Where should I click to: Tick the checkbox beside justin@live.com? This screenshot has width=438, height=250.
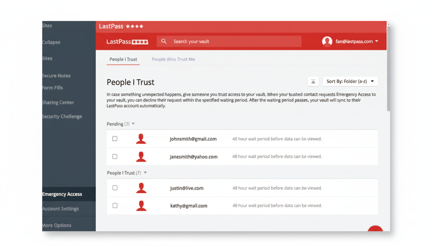pos(115,188)
